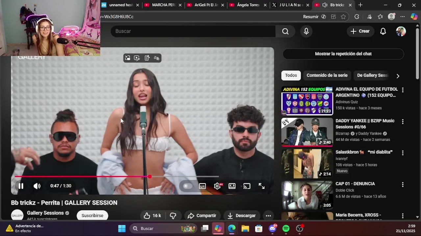Open Edge settings and more ellipsis
The height and width of the screenshot is (236, 421).
coord(403,17)
